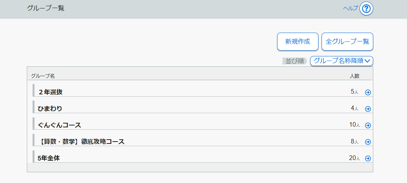Click arrow icon for ひまわり group
The width and height of the screenshot is (407, 183).
point(368,109)
